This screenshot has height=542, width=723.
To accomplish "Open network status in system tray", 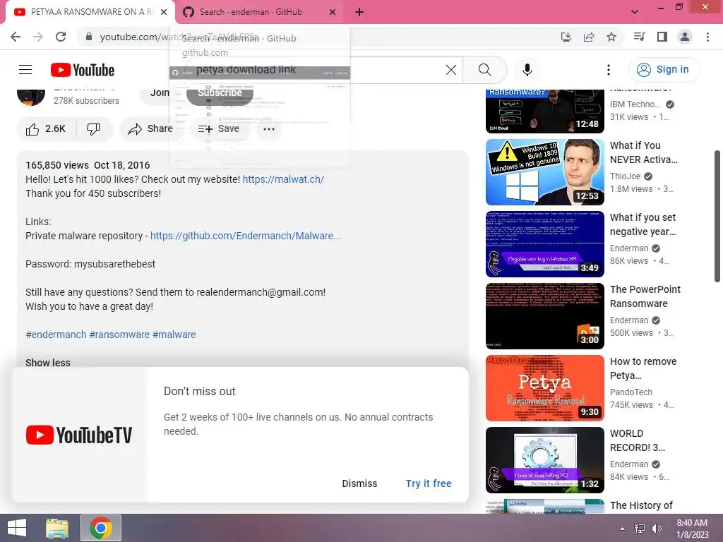I will tap(640, 529).
